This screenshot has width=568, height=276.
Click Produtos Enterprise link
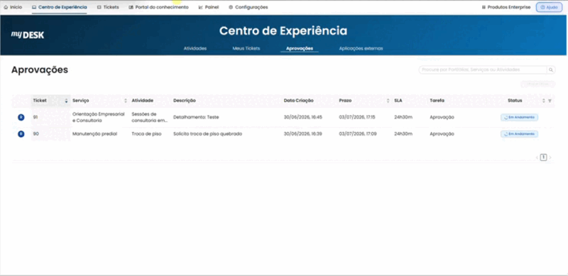506,7
